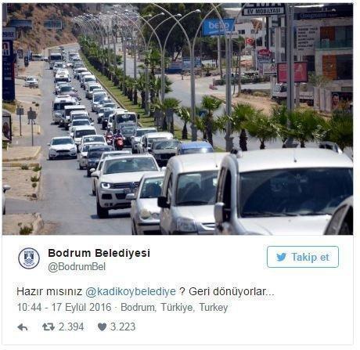View the 2.394 retweet count
360x350 pixels.
click(x=71, y=327)
